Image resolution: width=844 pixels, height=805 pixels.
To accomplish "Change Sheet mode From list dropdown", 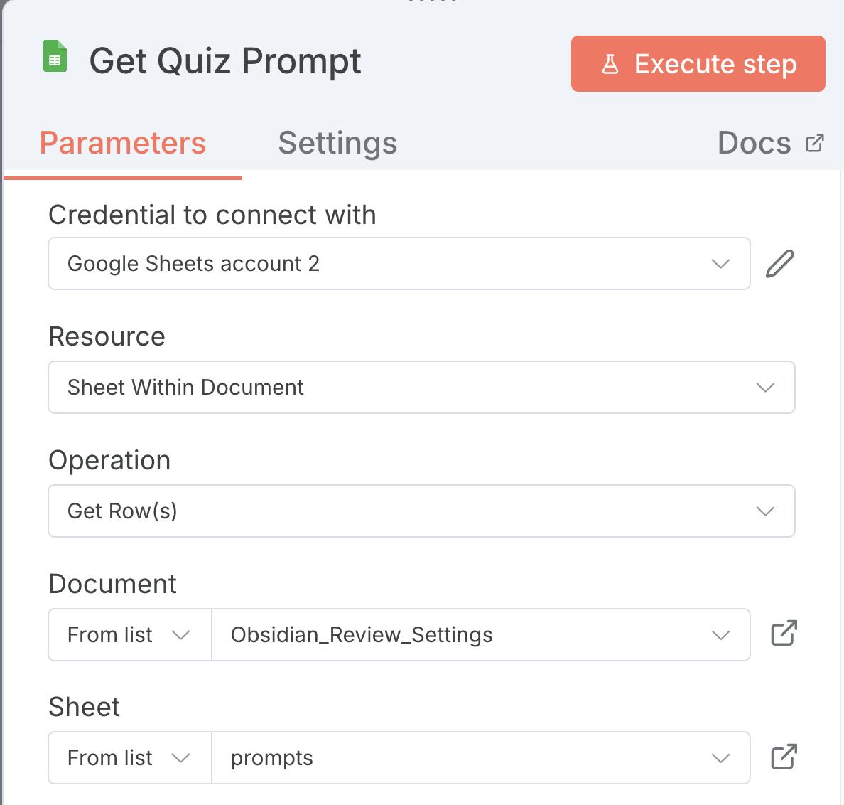I will pyautogui.click(x=129, y=758).
